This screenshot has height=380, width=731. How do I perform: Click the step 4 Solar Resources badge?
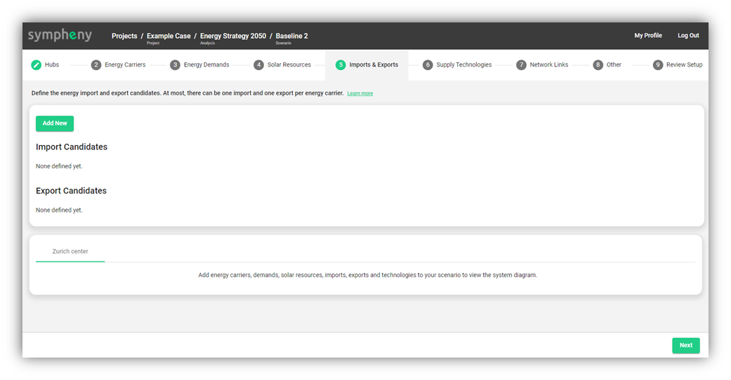point(258,65)
